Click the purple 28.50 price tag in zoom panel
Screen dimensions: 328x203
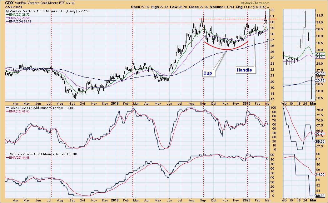pos(320,57)
